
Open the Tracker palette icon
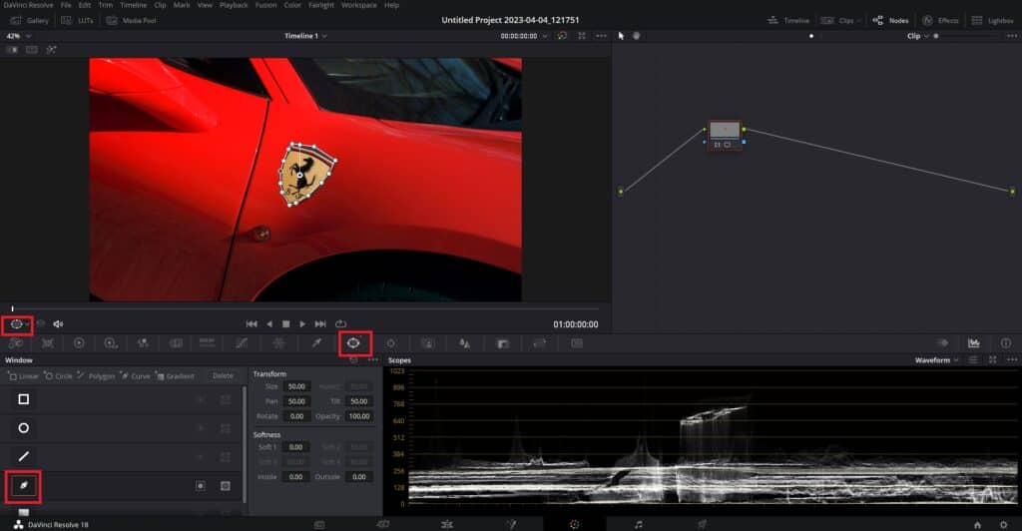click(390, 343)
